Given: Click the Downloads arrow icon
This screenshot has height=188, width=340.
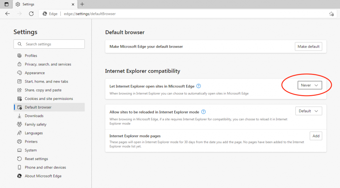Looking at the screenshot, I should click(x=19, y=116).
